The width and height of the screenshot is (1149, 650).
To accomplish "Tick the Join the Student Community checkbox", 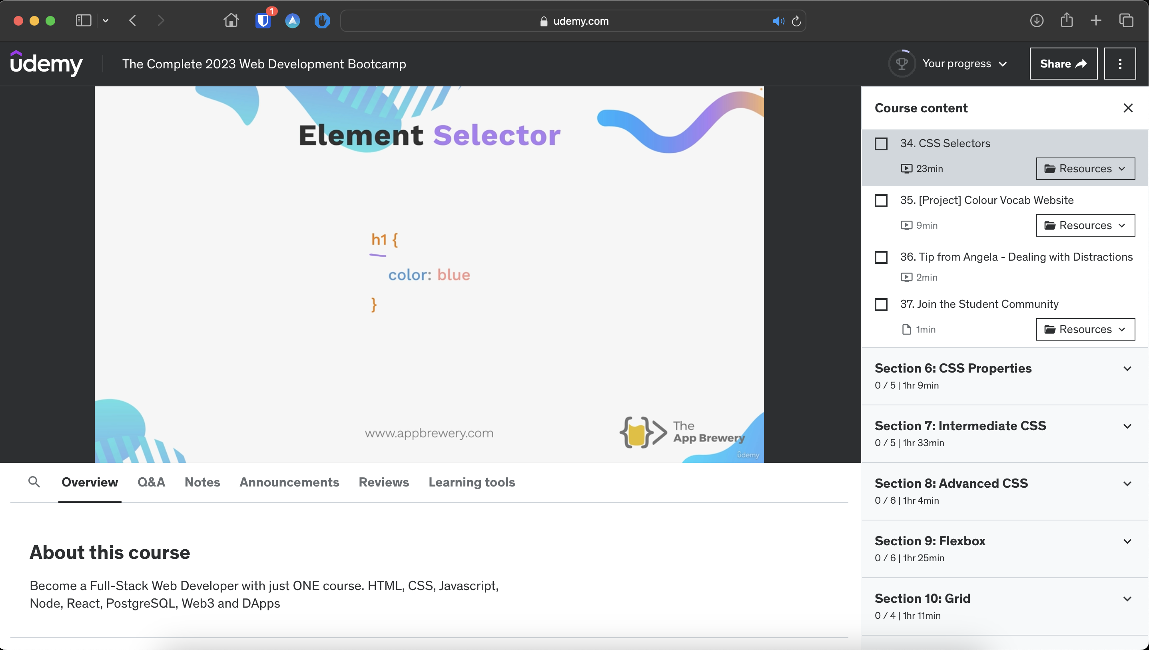I will (x=881, y=305).
